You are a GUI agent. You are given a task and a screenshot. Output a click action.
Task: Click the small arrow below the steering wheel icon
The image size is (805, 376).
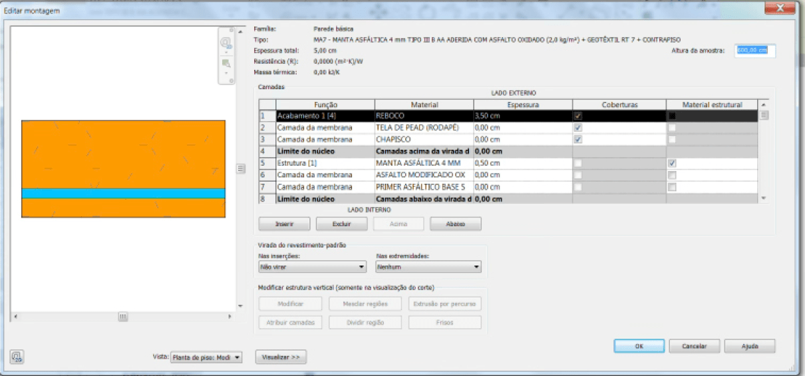(226, 53)
